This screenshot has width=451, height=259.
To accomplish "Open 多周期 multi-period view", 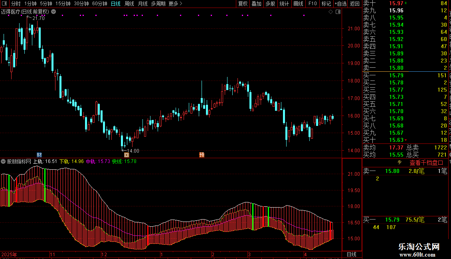I will tap(158, 4).
